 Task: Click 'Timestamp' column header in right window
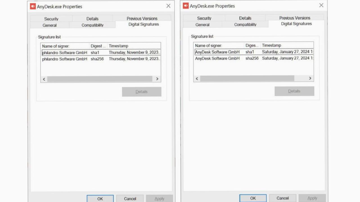click(x=287, y=45)
